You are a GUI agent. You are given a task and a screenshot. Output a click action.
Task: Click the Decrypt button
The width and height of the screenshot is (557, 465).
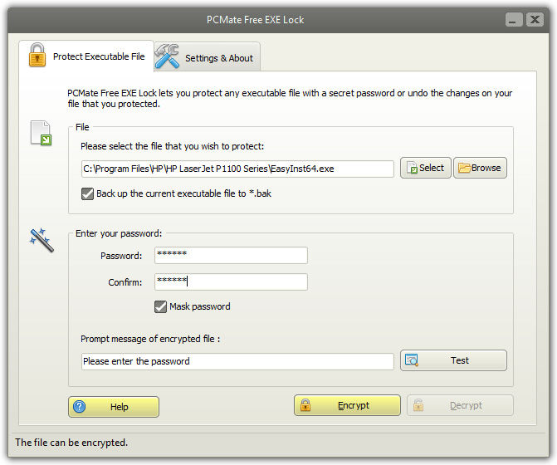pyautogui.click(x=460, y=405)
